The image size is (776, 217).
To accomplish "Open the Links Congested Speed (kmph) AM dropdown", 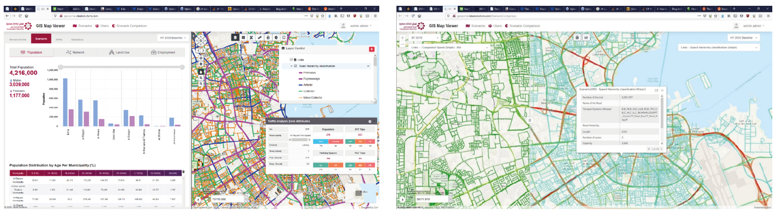I will pyautogui.click(x=450, y=48).
